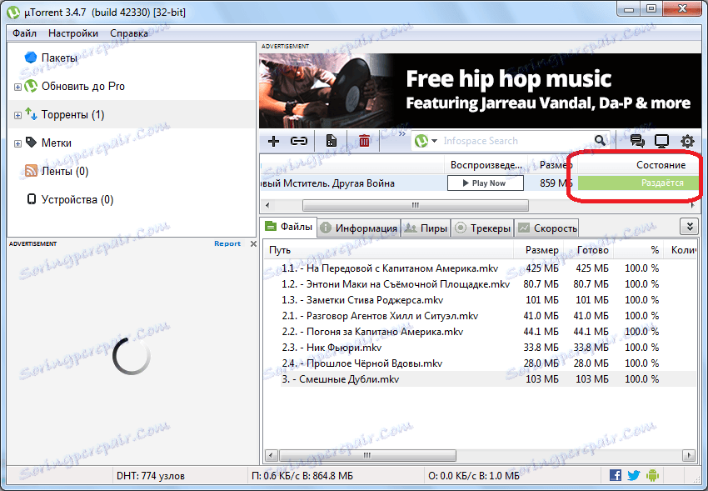Viewport: 708px width, 491px height.
Task: Select Ленты (0) RSS feeds item
Action: pyautogui.click(x=65, y=172)
